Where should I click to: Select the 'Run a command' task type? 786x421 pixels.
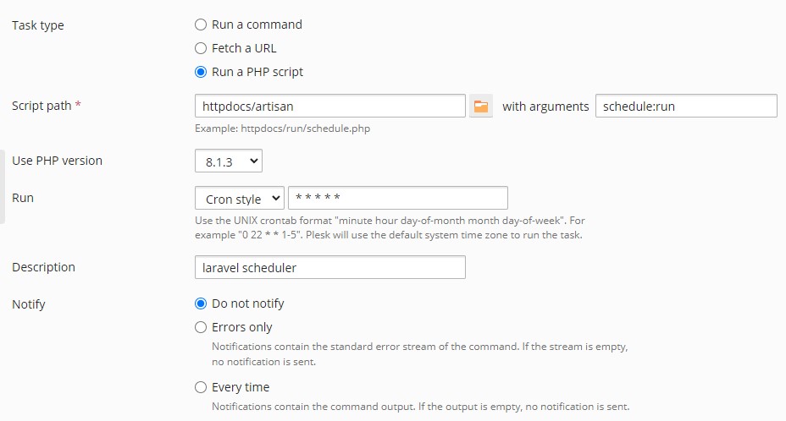click(201, 25)
